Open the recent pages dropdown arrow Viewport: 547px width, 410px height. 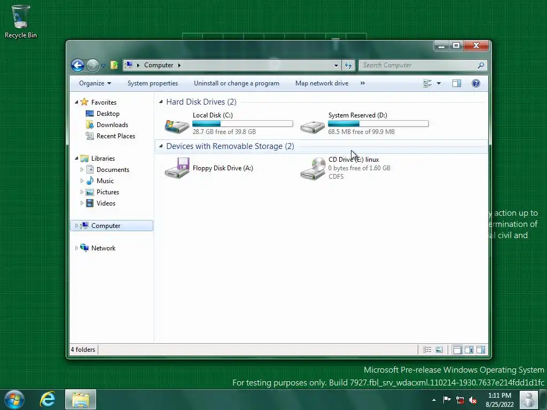[103, 66]
